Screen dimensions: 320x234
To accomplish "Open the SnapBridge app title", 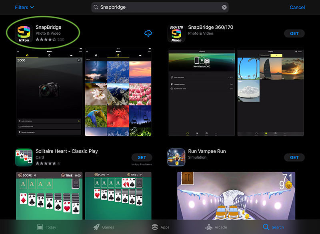I will tap(48, 27).
